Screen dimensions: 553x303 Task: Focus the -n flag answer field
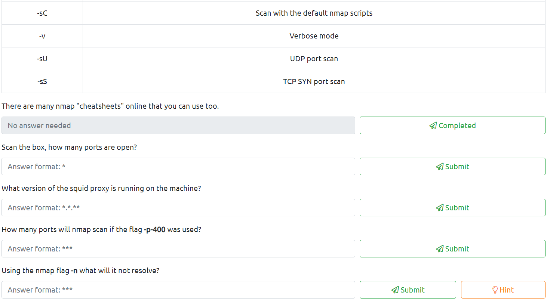point(178,290)
